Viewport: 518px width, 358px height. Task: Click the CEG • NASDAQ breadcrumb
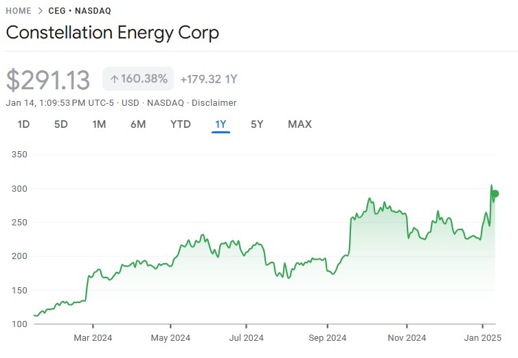[x=80, y=11]
